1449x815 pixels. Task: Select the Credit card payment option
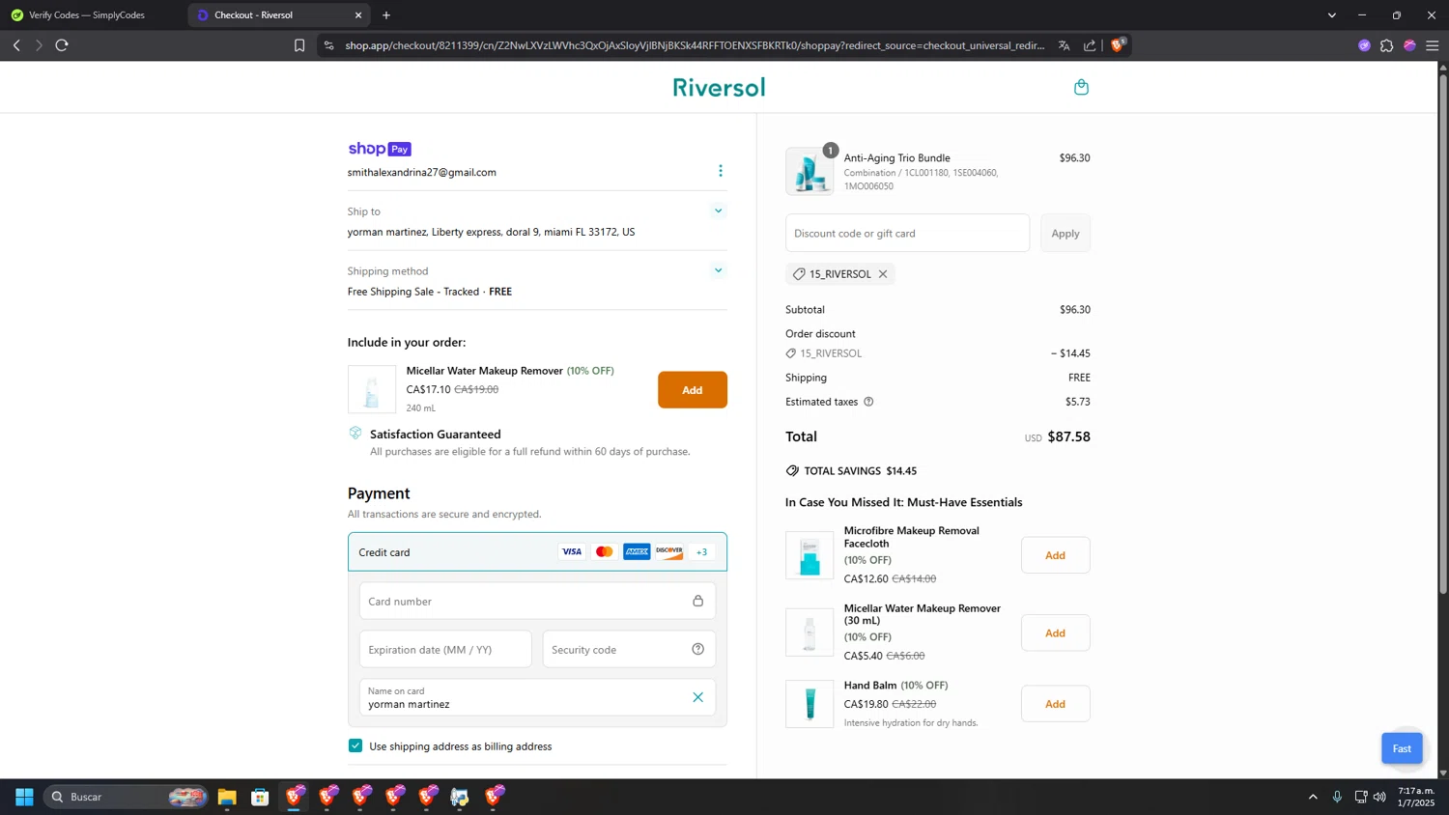click(537, 552)
